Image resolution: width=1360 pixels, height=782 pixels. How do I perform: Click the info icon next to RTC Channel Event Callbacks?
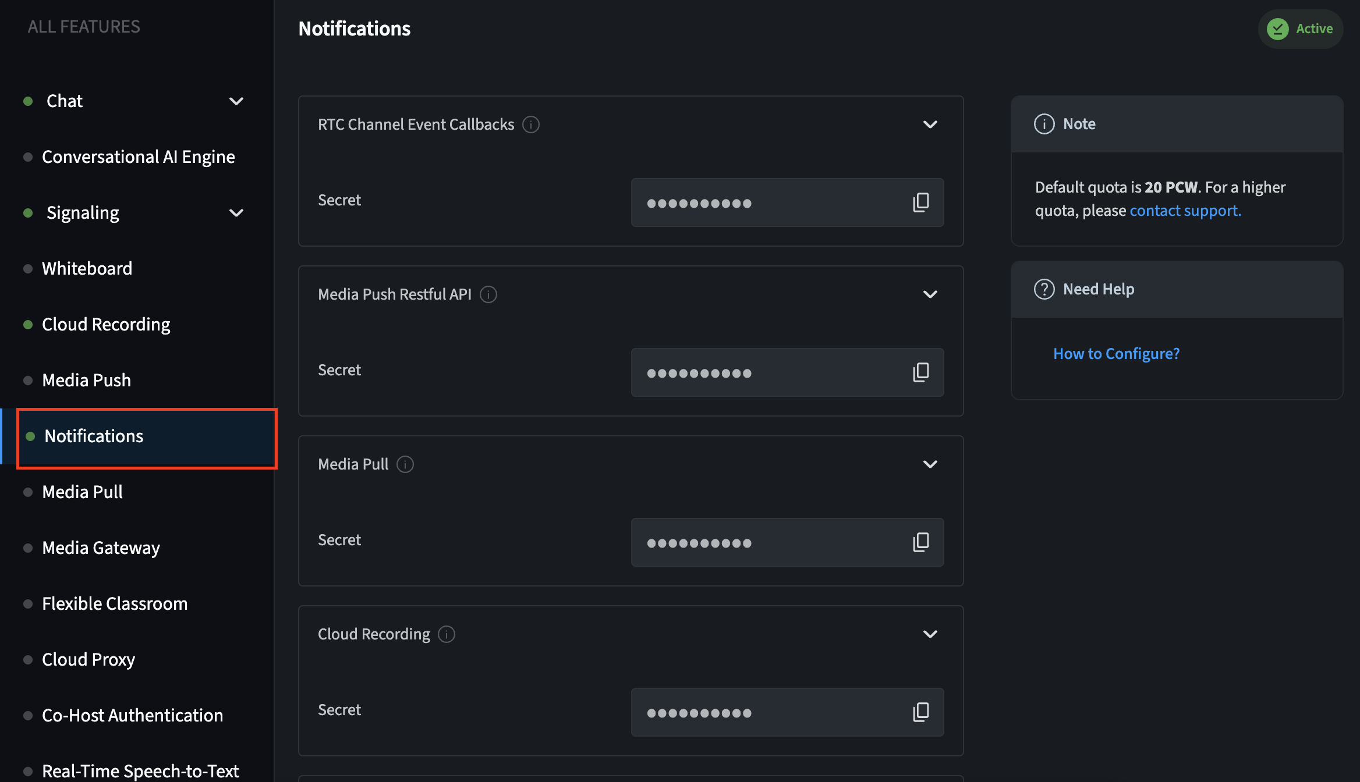pos(530,125)
